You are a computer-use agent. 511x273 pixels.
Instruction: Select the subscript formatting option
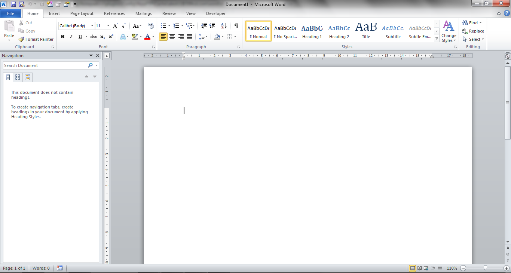coord(102,37)
